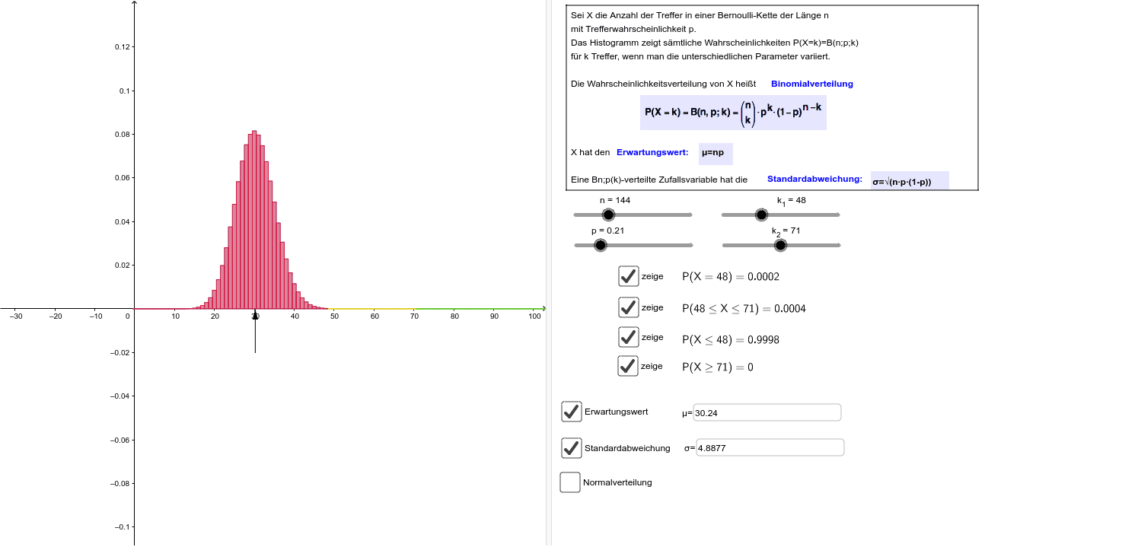Click the p = 0.21 slider handle
Image resolution: width=1122 pixels, height=547 pixels.
[x=600, y=245]
